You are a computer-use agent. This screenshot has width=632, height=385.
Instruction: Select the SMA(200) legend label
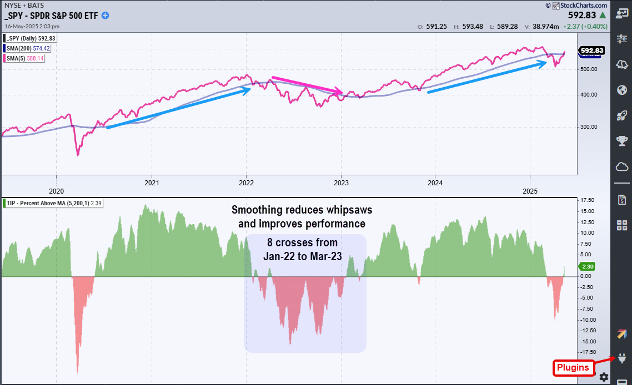point(27,48)
